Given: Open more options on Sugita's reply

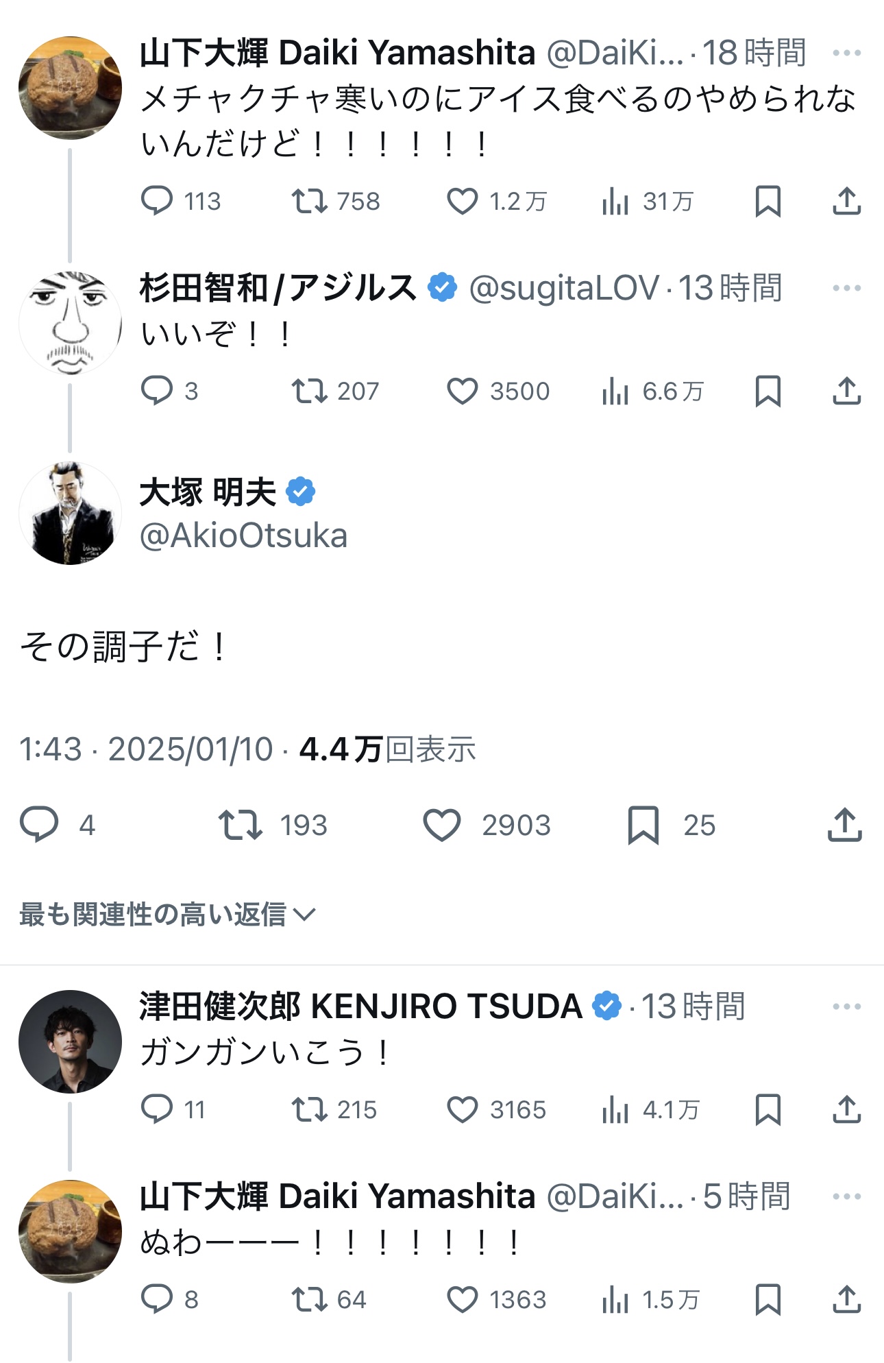Looking at the screenshot, I should (x=846, y=288).
